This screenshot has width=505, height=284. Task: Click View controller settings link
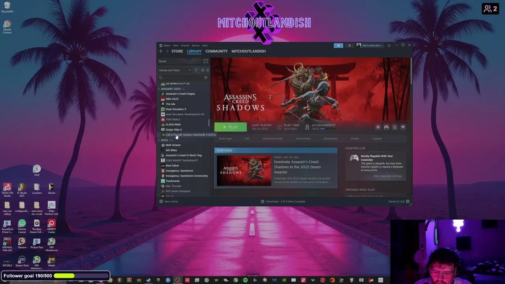(387, 176)
